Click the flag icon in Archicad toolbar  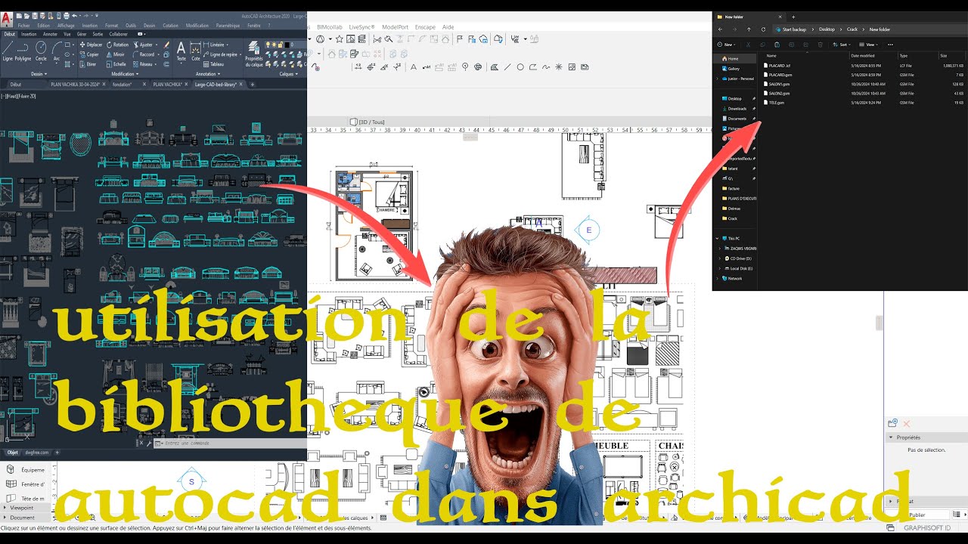[460, 39]
